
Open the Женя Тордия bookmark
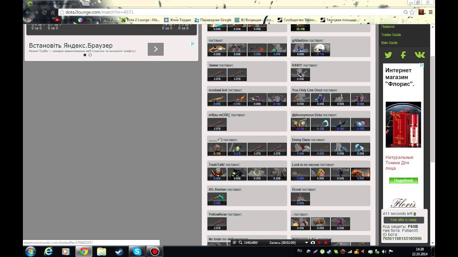tap(177, 20)
